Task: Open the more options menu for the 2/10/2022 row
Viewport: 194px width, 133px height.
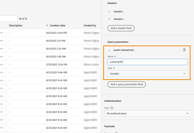Action: click(x=2, y=65)
